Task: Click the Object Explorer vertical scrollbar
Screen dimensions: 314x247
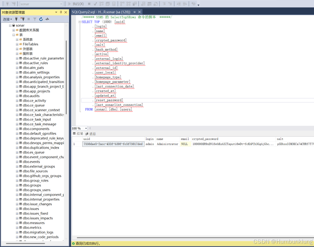Action: pos(66,78)
